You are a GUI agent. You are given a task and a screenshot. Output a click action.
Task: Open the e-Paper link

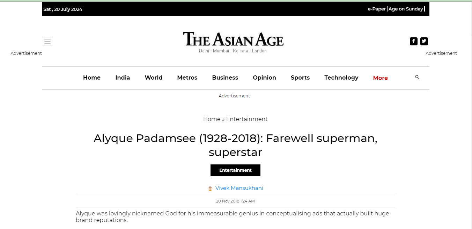pyautogui.click(x=376, y=9)
